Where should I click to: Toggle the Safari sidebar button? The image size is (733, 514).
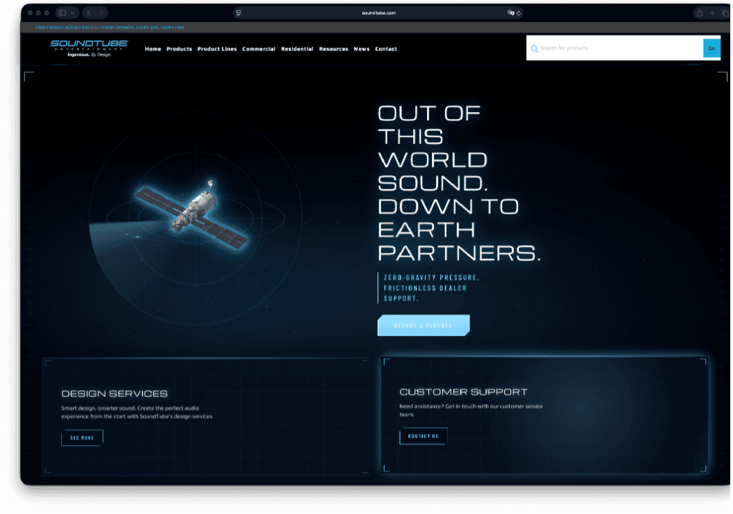(x=62, y=13)
